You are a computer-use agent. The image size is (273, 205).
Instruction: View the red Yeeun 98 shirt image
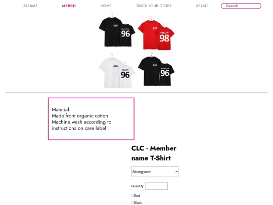[x=156, y=33]
